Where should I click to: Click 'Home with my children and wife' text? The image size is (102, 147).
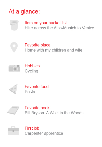click(54, 50)
